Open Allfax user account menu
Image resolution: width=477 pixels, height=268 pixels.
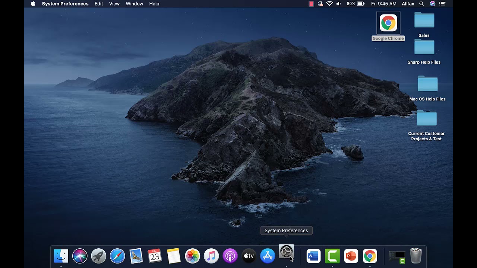tap(408, 4)
